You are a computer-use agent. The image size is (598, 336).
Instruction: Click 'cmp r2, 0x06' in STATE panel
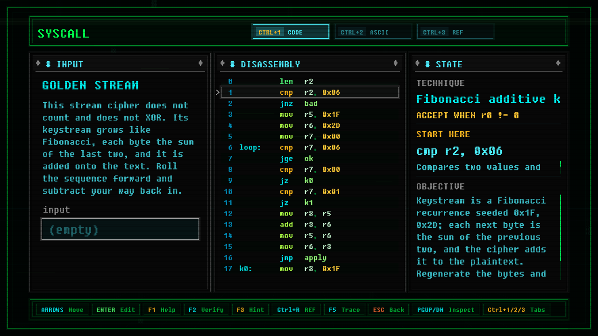[x=459, y=151]
